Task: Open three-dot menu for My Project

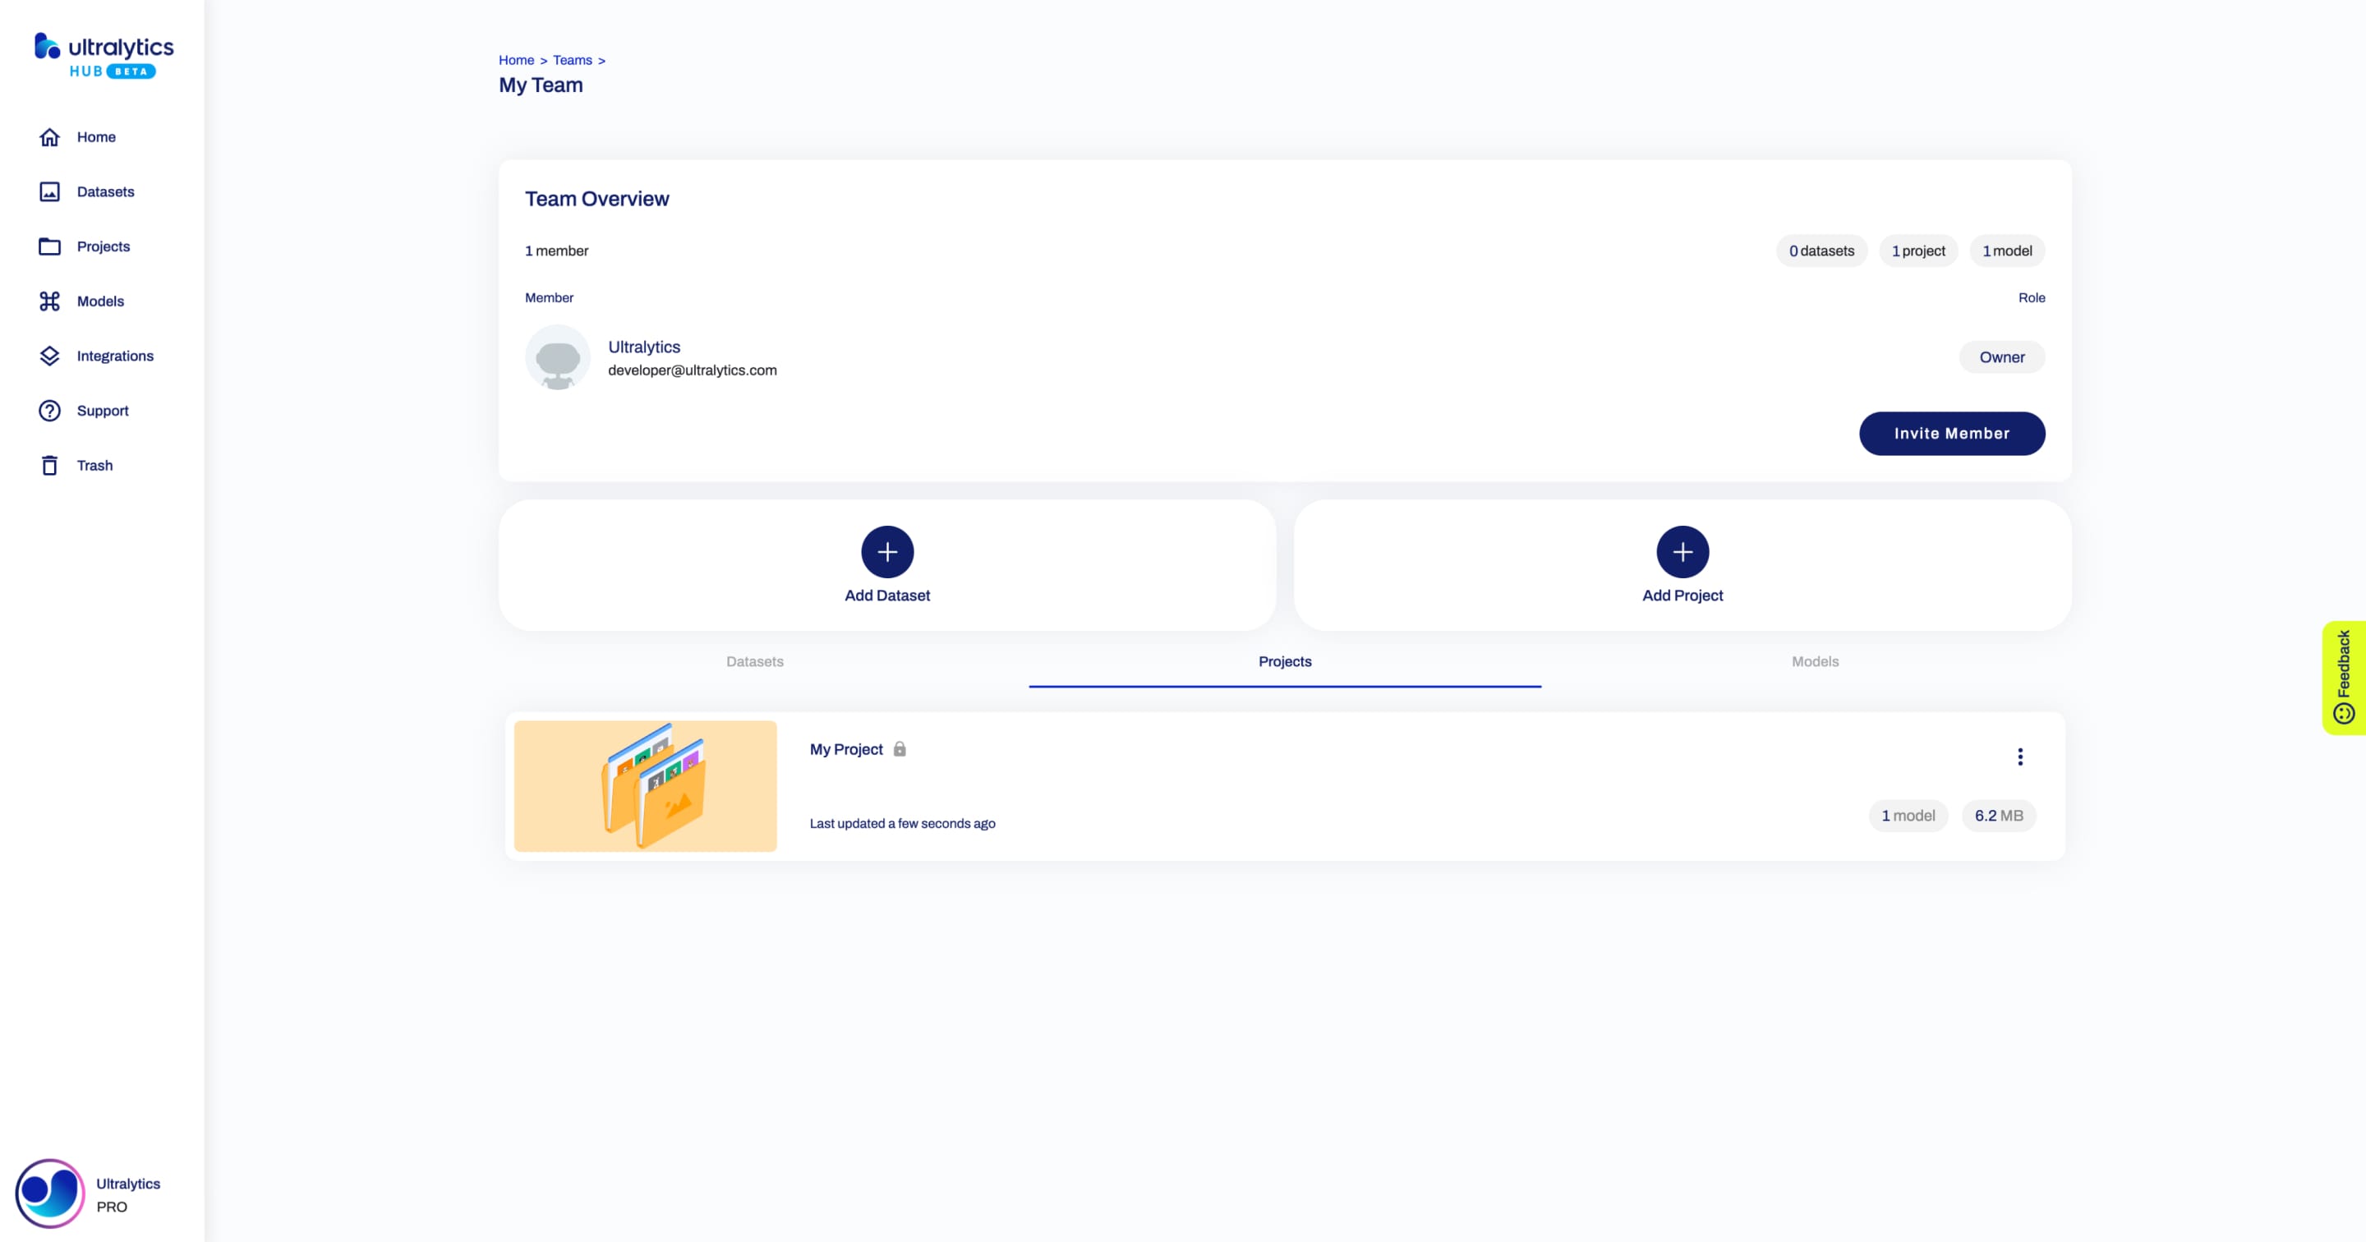Action: [2020, 757]
